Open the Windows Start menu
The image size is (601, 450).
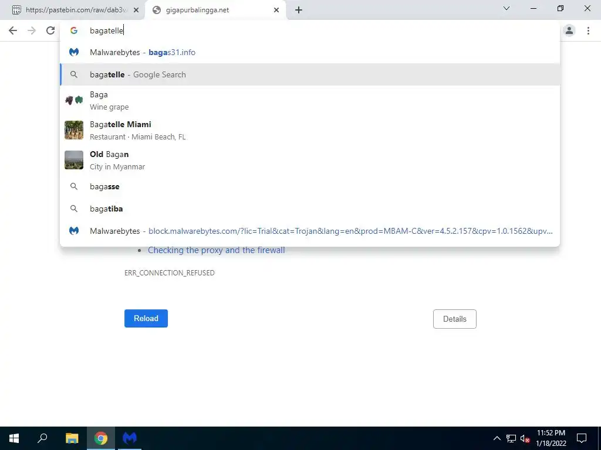[14, 438]
